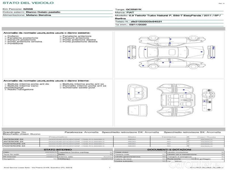Select the Copri Ruota column header
The width and height of the screenshot is (227, 170).
tap(206, 137)
